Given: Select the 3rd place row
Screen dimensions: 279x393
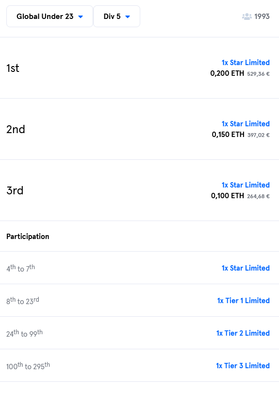Looking at the screenshot, I should click(140, 190).
